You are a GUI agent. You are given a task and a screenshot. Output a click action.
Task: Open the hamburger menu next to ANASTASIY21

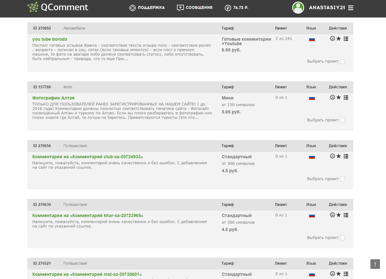(x=350, y=8)
